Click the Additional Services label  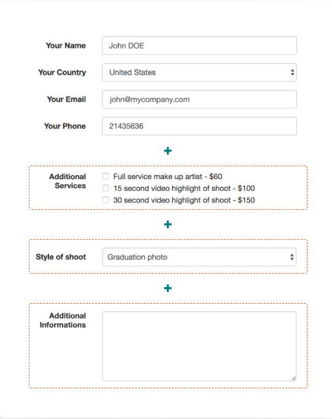pos(68,181)
